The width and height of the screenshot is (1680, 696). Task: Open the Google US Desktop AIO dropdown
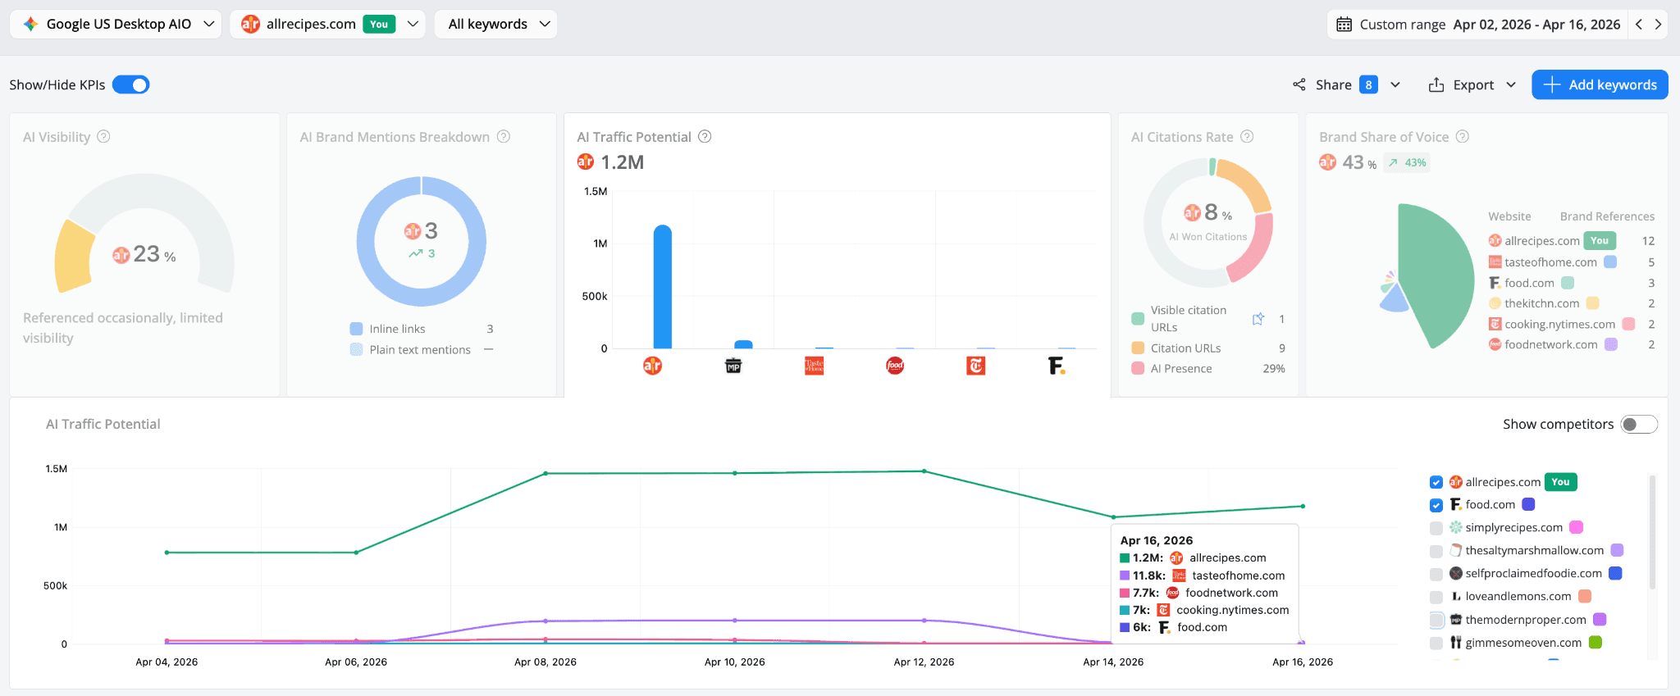(116, 24)
